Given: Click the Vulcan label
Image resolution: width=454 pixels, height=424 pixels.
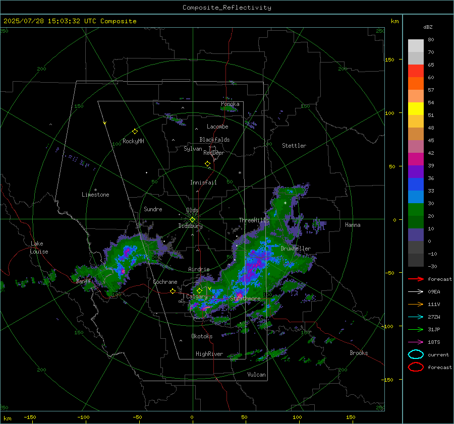Looking at the screenshot, I should pos(256,375).
